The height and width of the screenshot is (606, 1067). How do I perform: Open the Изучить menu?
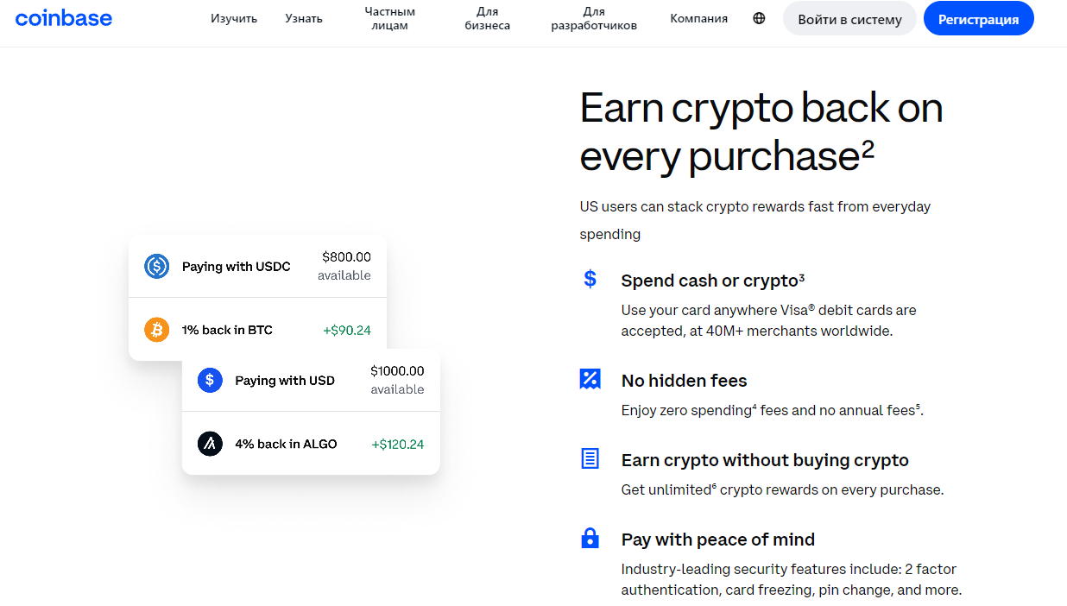(233, 17)
